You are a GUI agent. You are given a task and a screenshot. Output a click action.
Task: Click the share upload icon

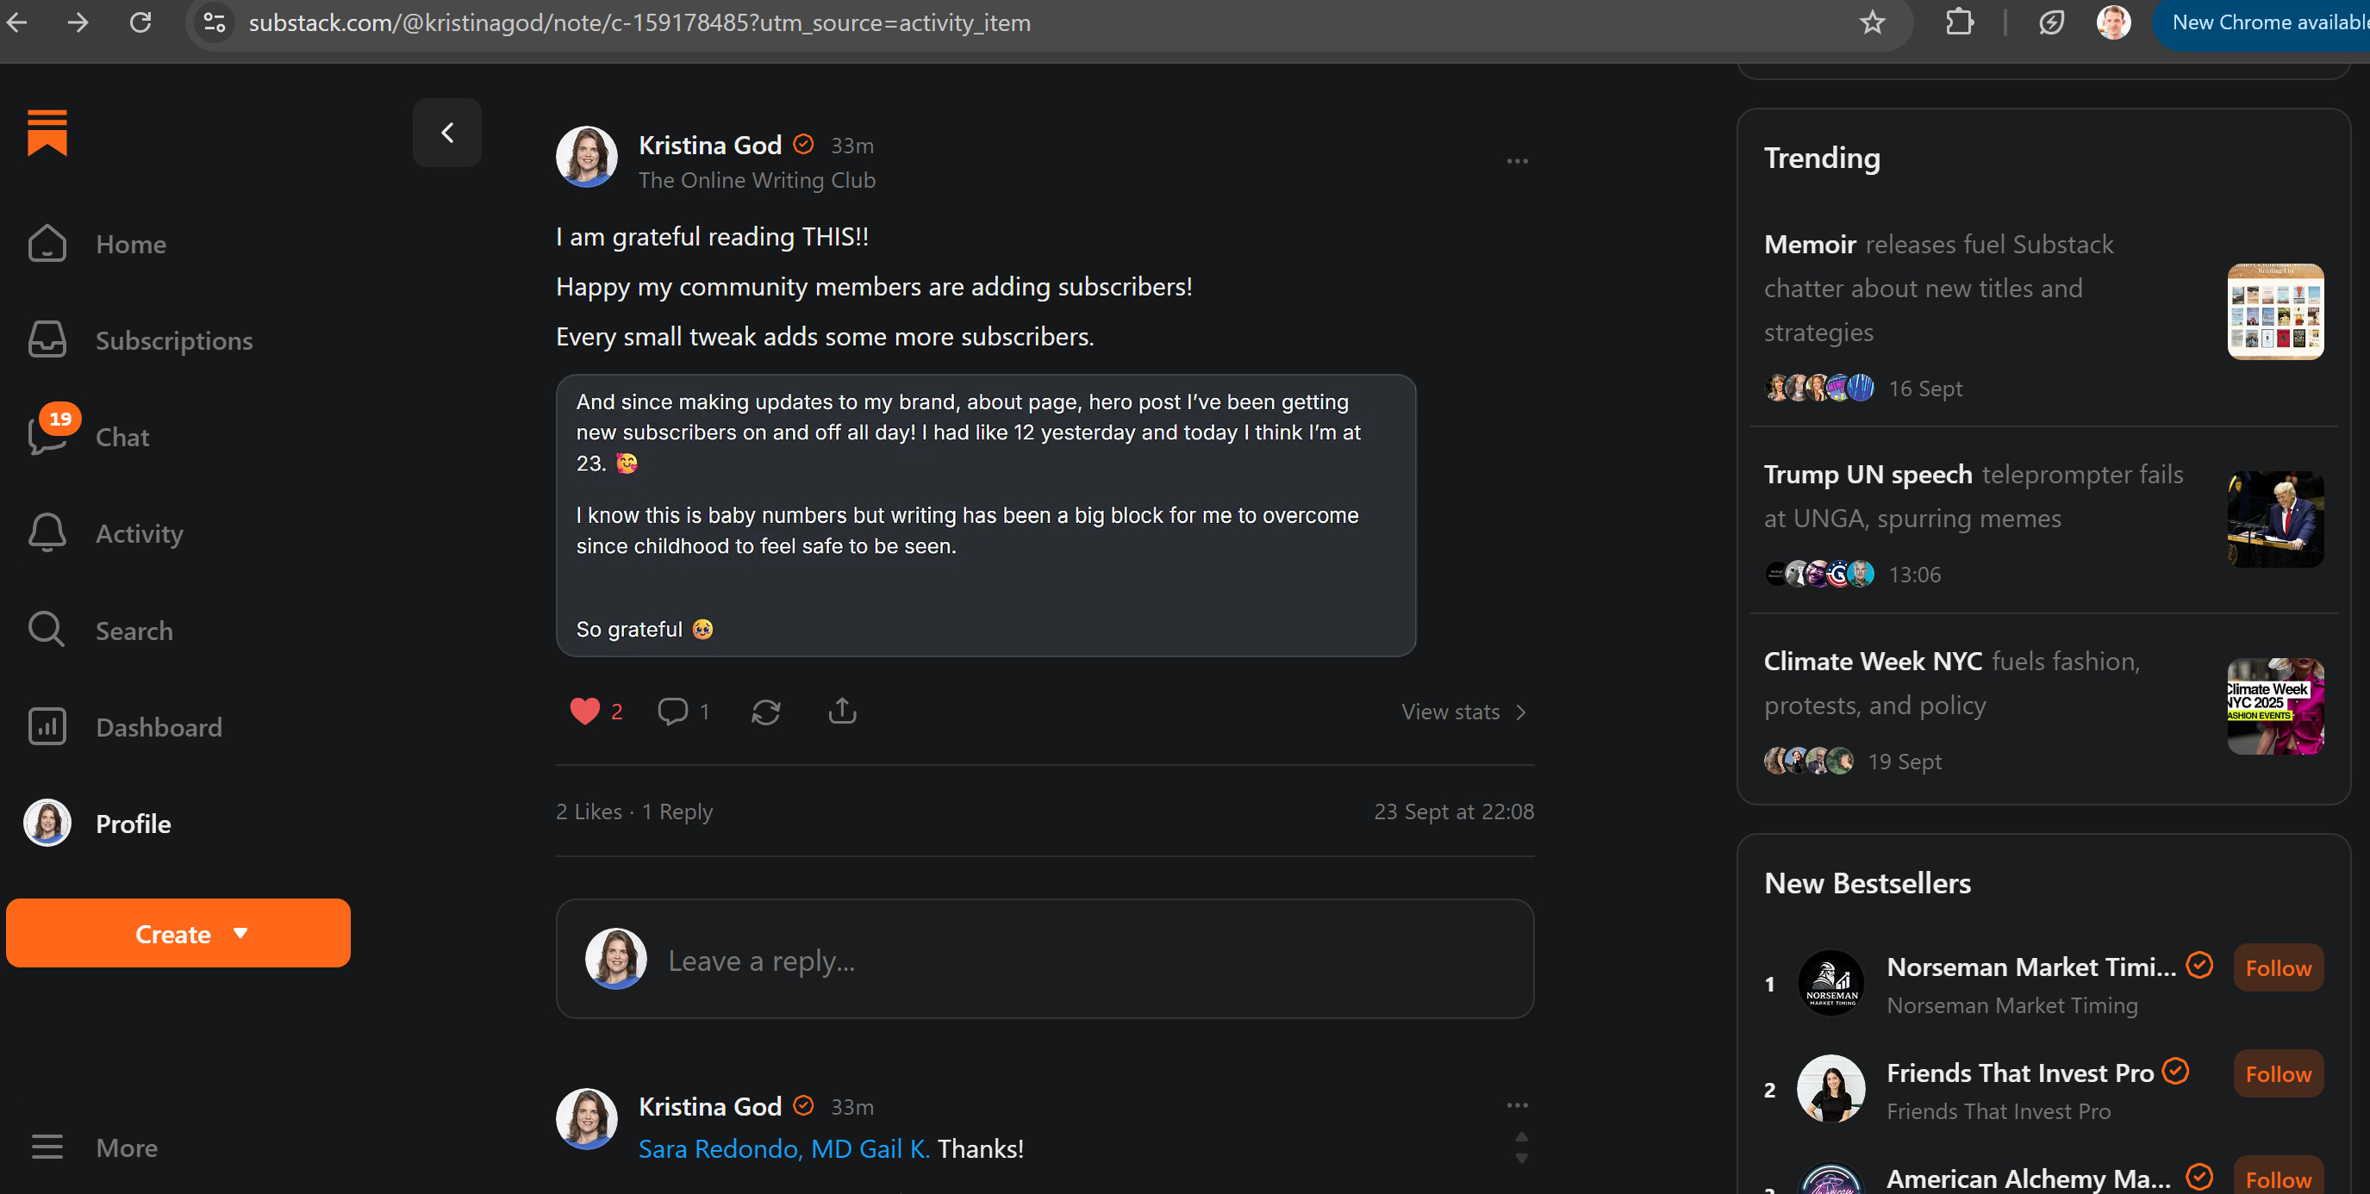point(842,711)
